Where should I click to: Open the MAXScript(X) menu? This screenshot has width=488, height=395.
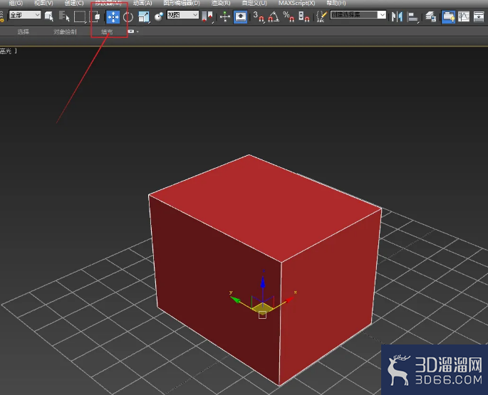pyautogui.click(x=296, y=3)
